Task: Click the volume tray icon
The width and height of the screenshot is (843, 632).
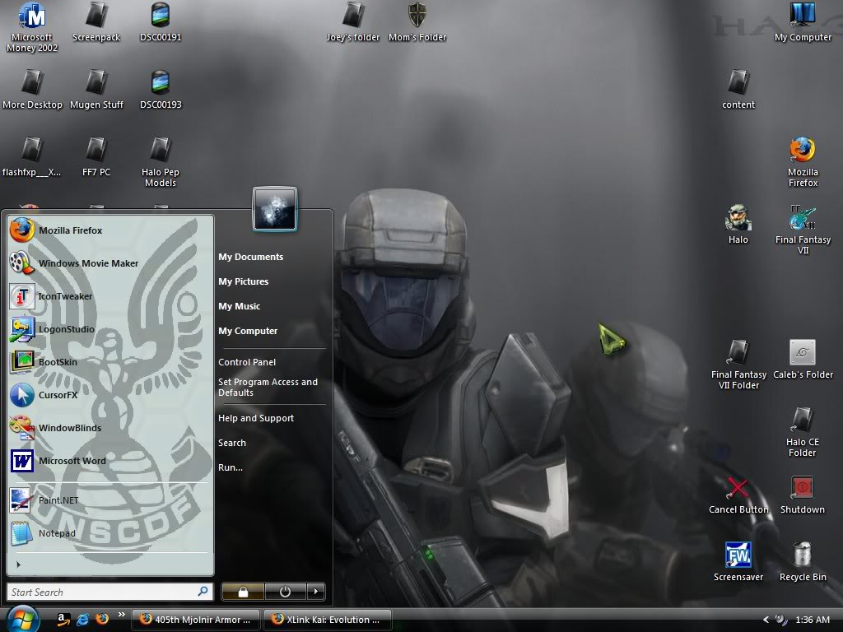Action: 782,620
